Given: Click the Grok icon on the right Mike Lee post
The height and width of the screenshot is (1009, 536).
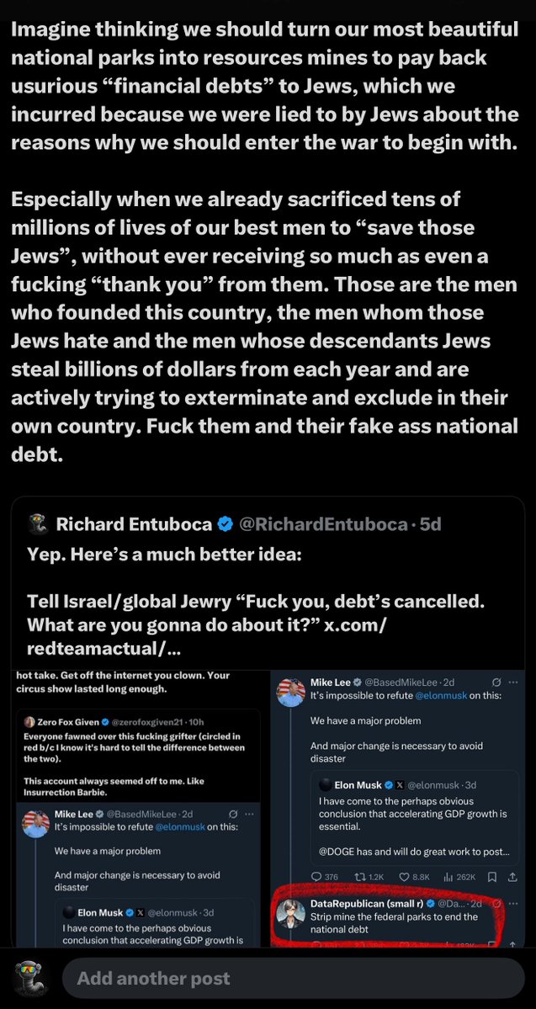Looking at the screenshot, I should (496, 681).
